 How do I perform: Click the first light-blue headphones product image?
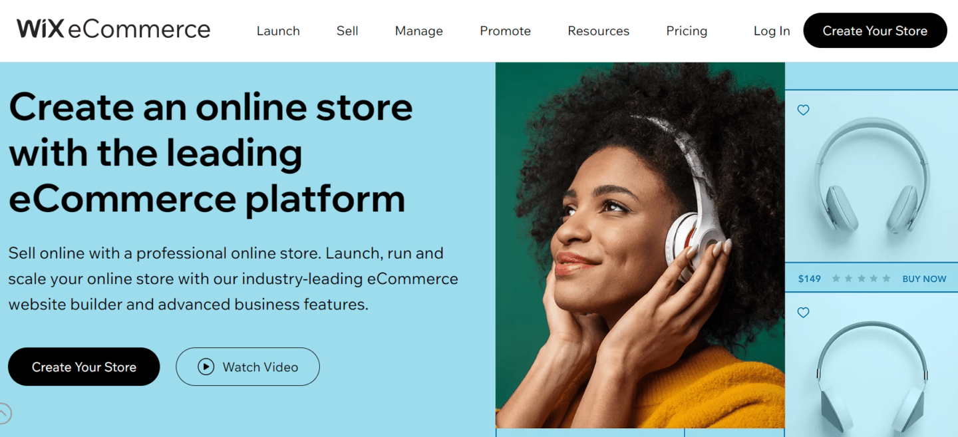point(872,176)
